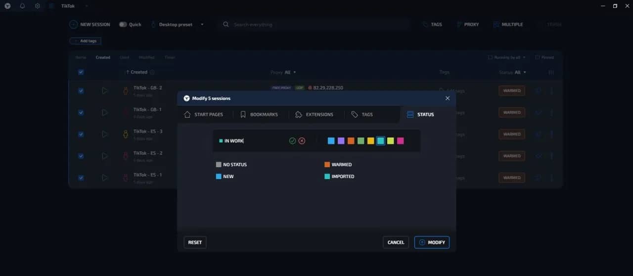The width and height of the screenshot is (633, 276).
Task: Start the TikTok - ES - 1 session (play icon)
Action: [x=105, y=178]
